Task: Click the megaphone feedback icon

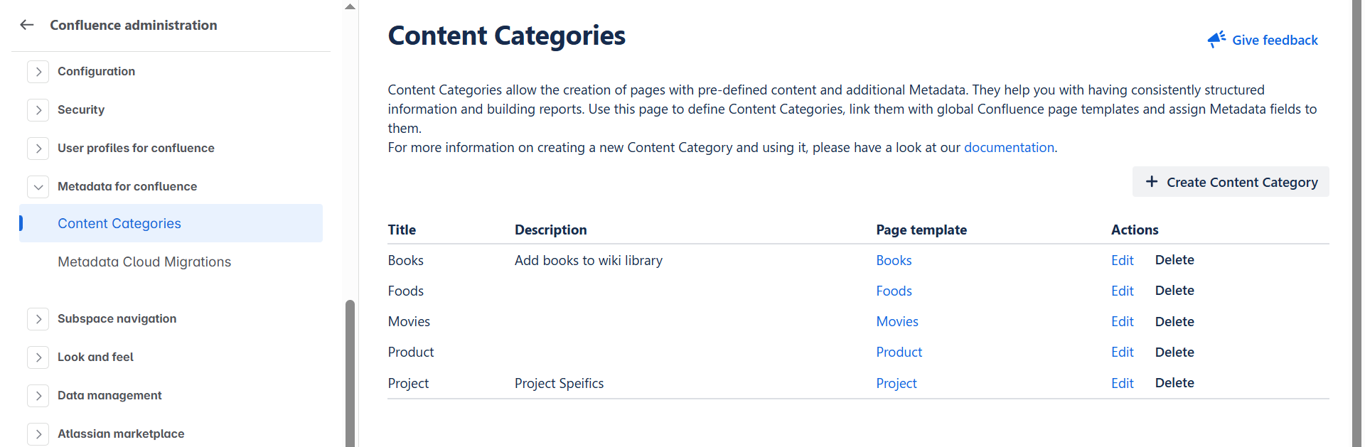Action: tap(1216, 40)
